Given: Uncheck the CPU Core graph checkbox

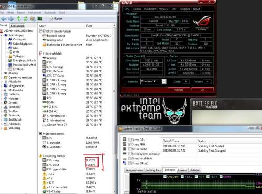Looking at the screenshot, I should 165,177.
